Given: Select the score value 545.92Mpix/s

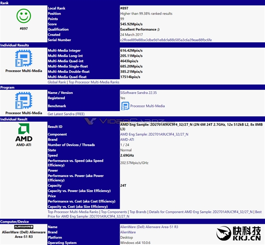Looking at the screenshot, I should [x=131, y=24].
